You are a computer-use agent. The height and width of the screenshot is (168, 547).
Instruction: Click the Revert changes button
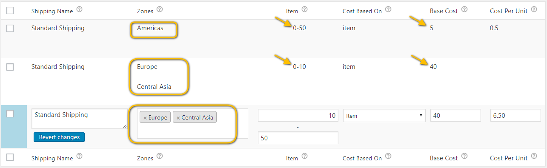[59, 137]
